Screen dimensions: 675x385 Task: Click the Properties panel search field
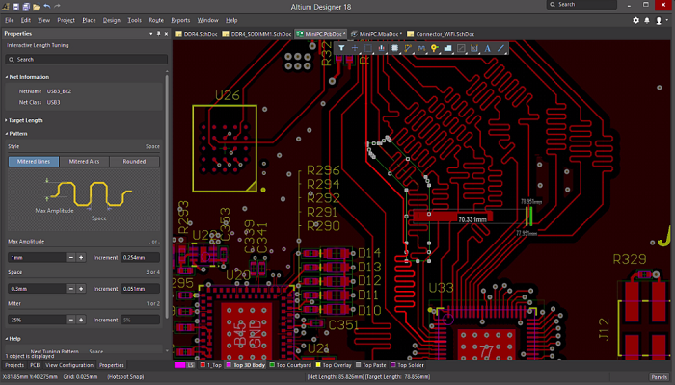pyautogui.click(x=86, y=60)
